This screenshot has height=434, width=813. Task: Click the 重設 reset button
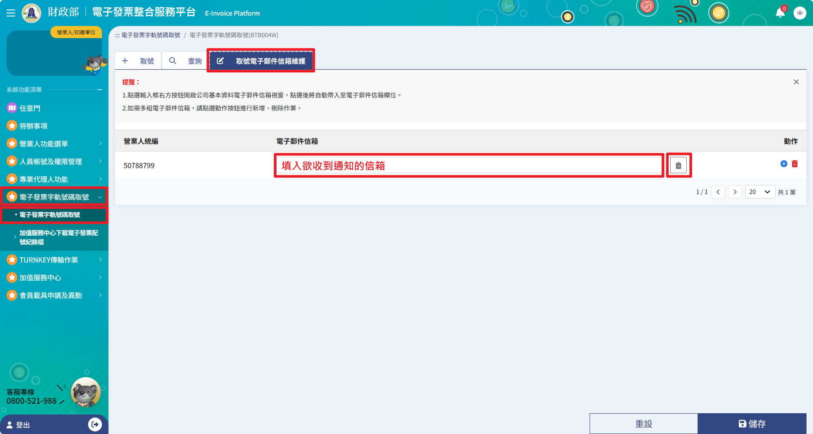coord(643,424)
